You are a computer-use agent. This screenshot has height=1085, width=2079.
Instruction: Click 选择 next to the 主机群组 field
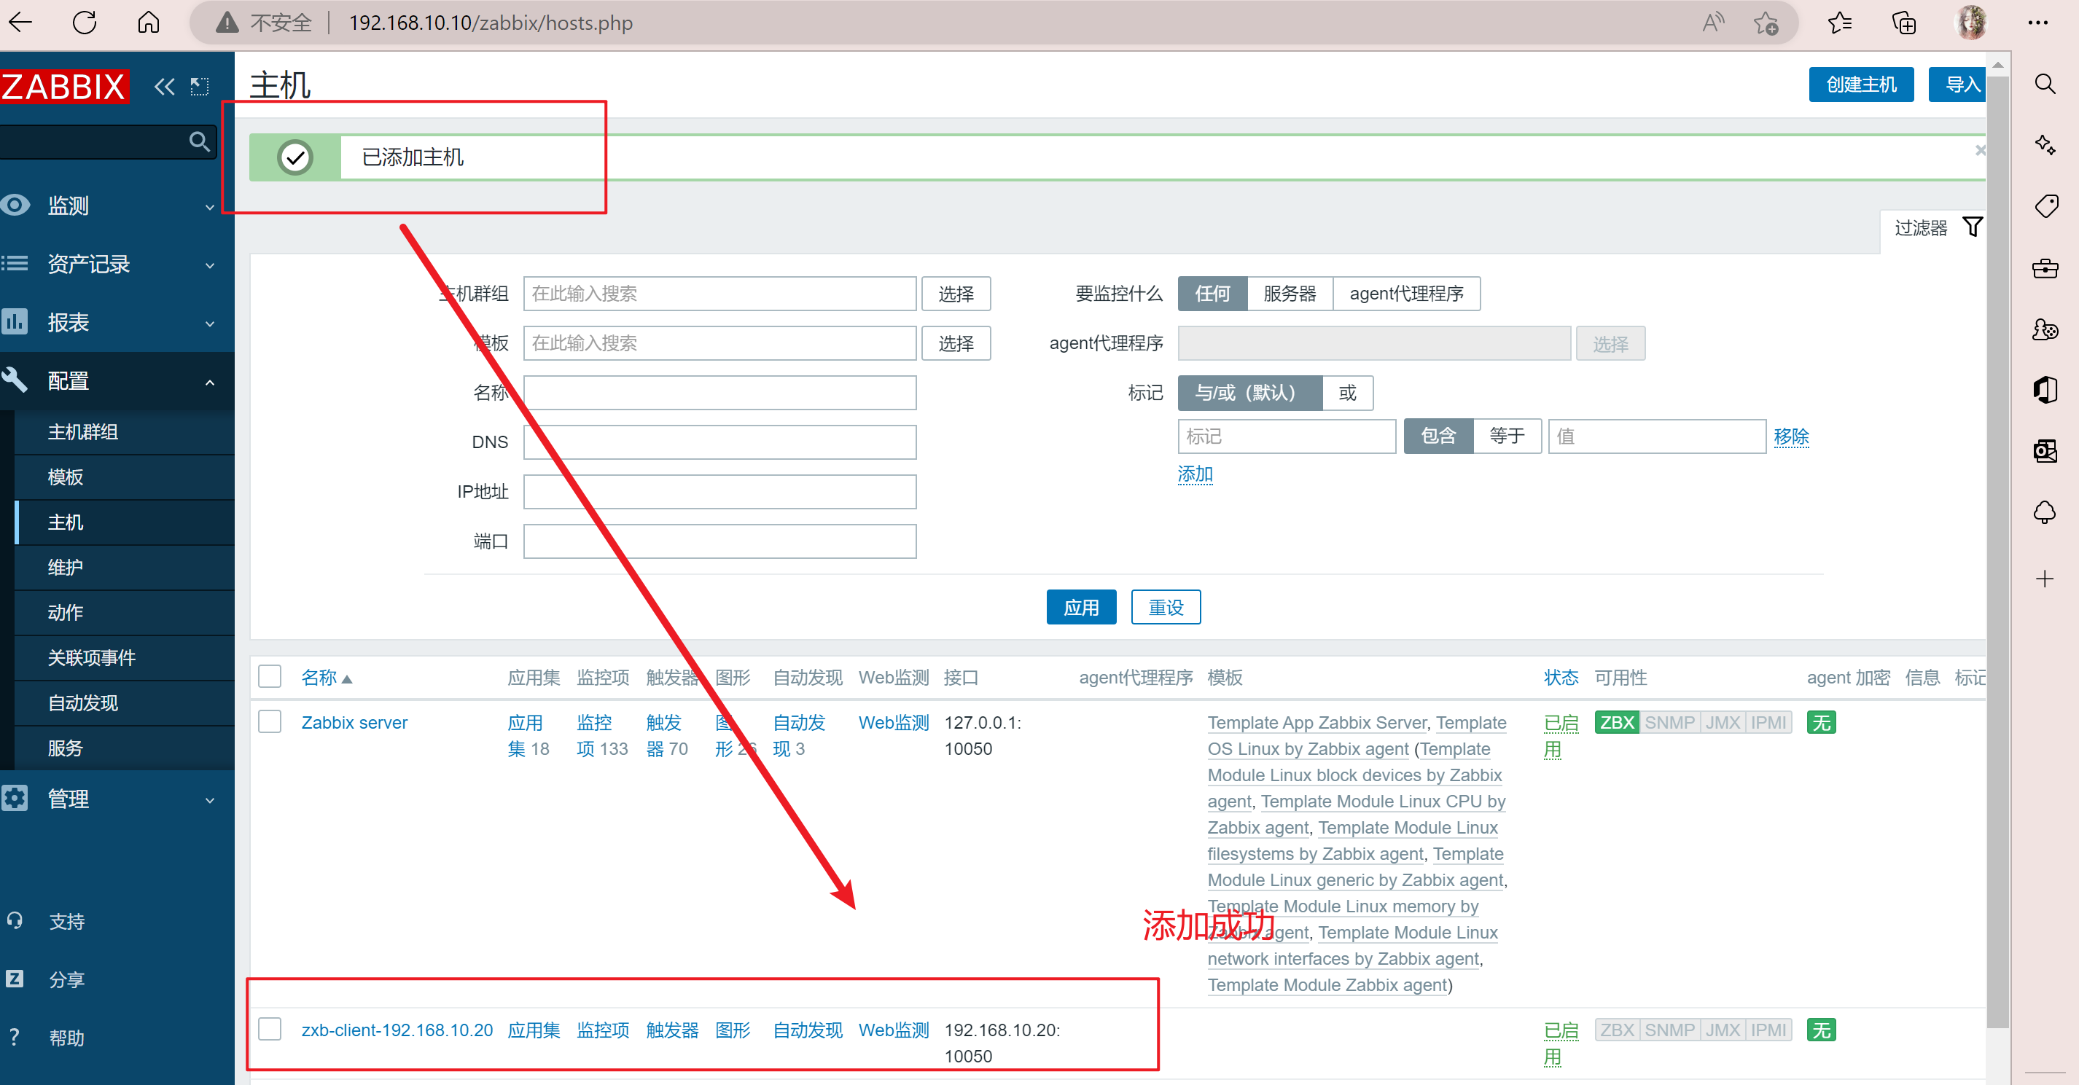[x=956, y=294]
